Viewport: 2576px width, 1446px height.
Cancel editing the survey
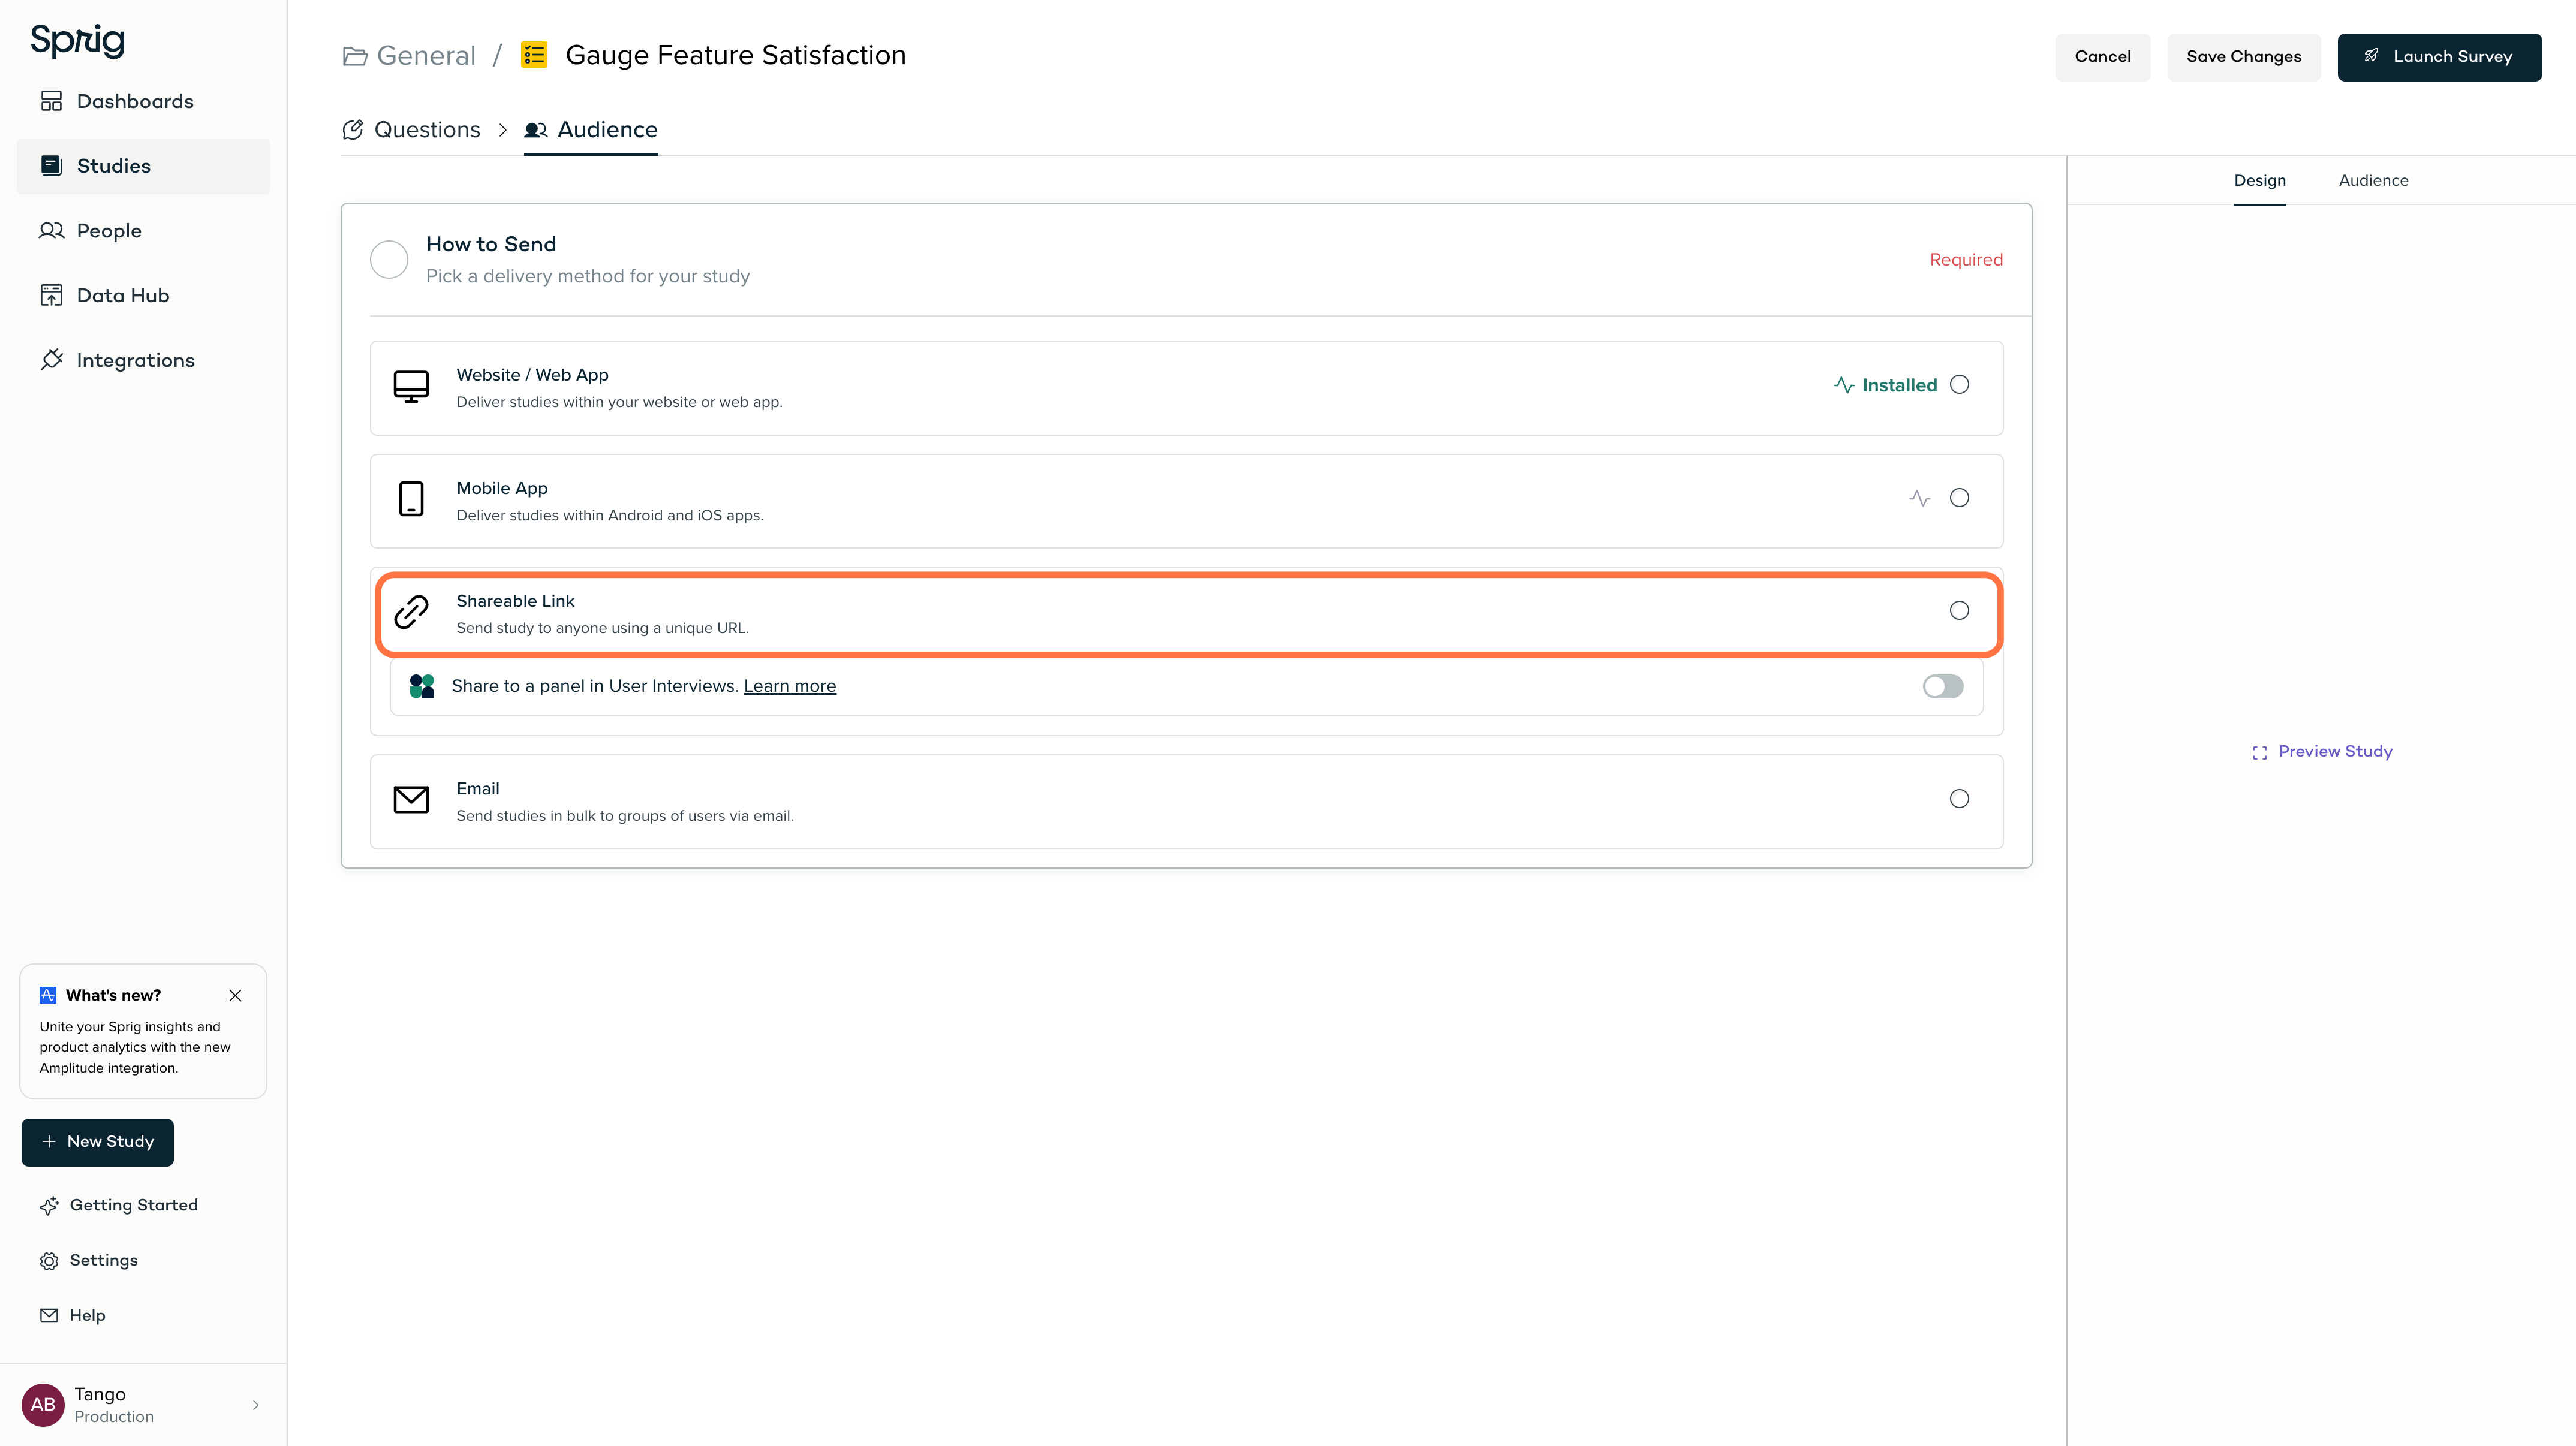(x=2102, y=57)
